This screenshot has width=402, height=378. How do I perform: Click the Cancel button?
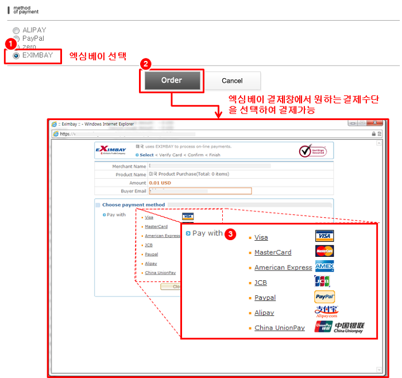(232, 81)
